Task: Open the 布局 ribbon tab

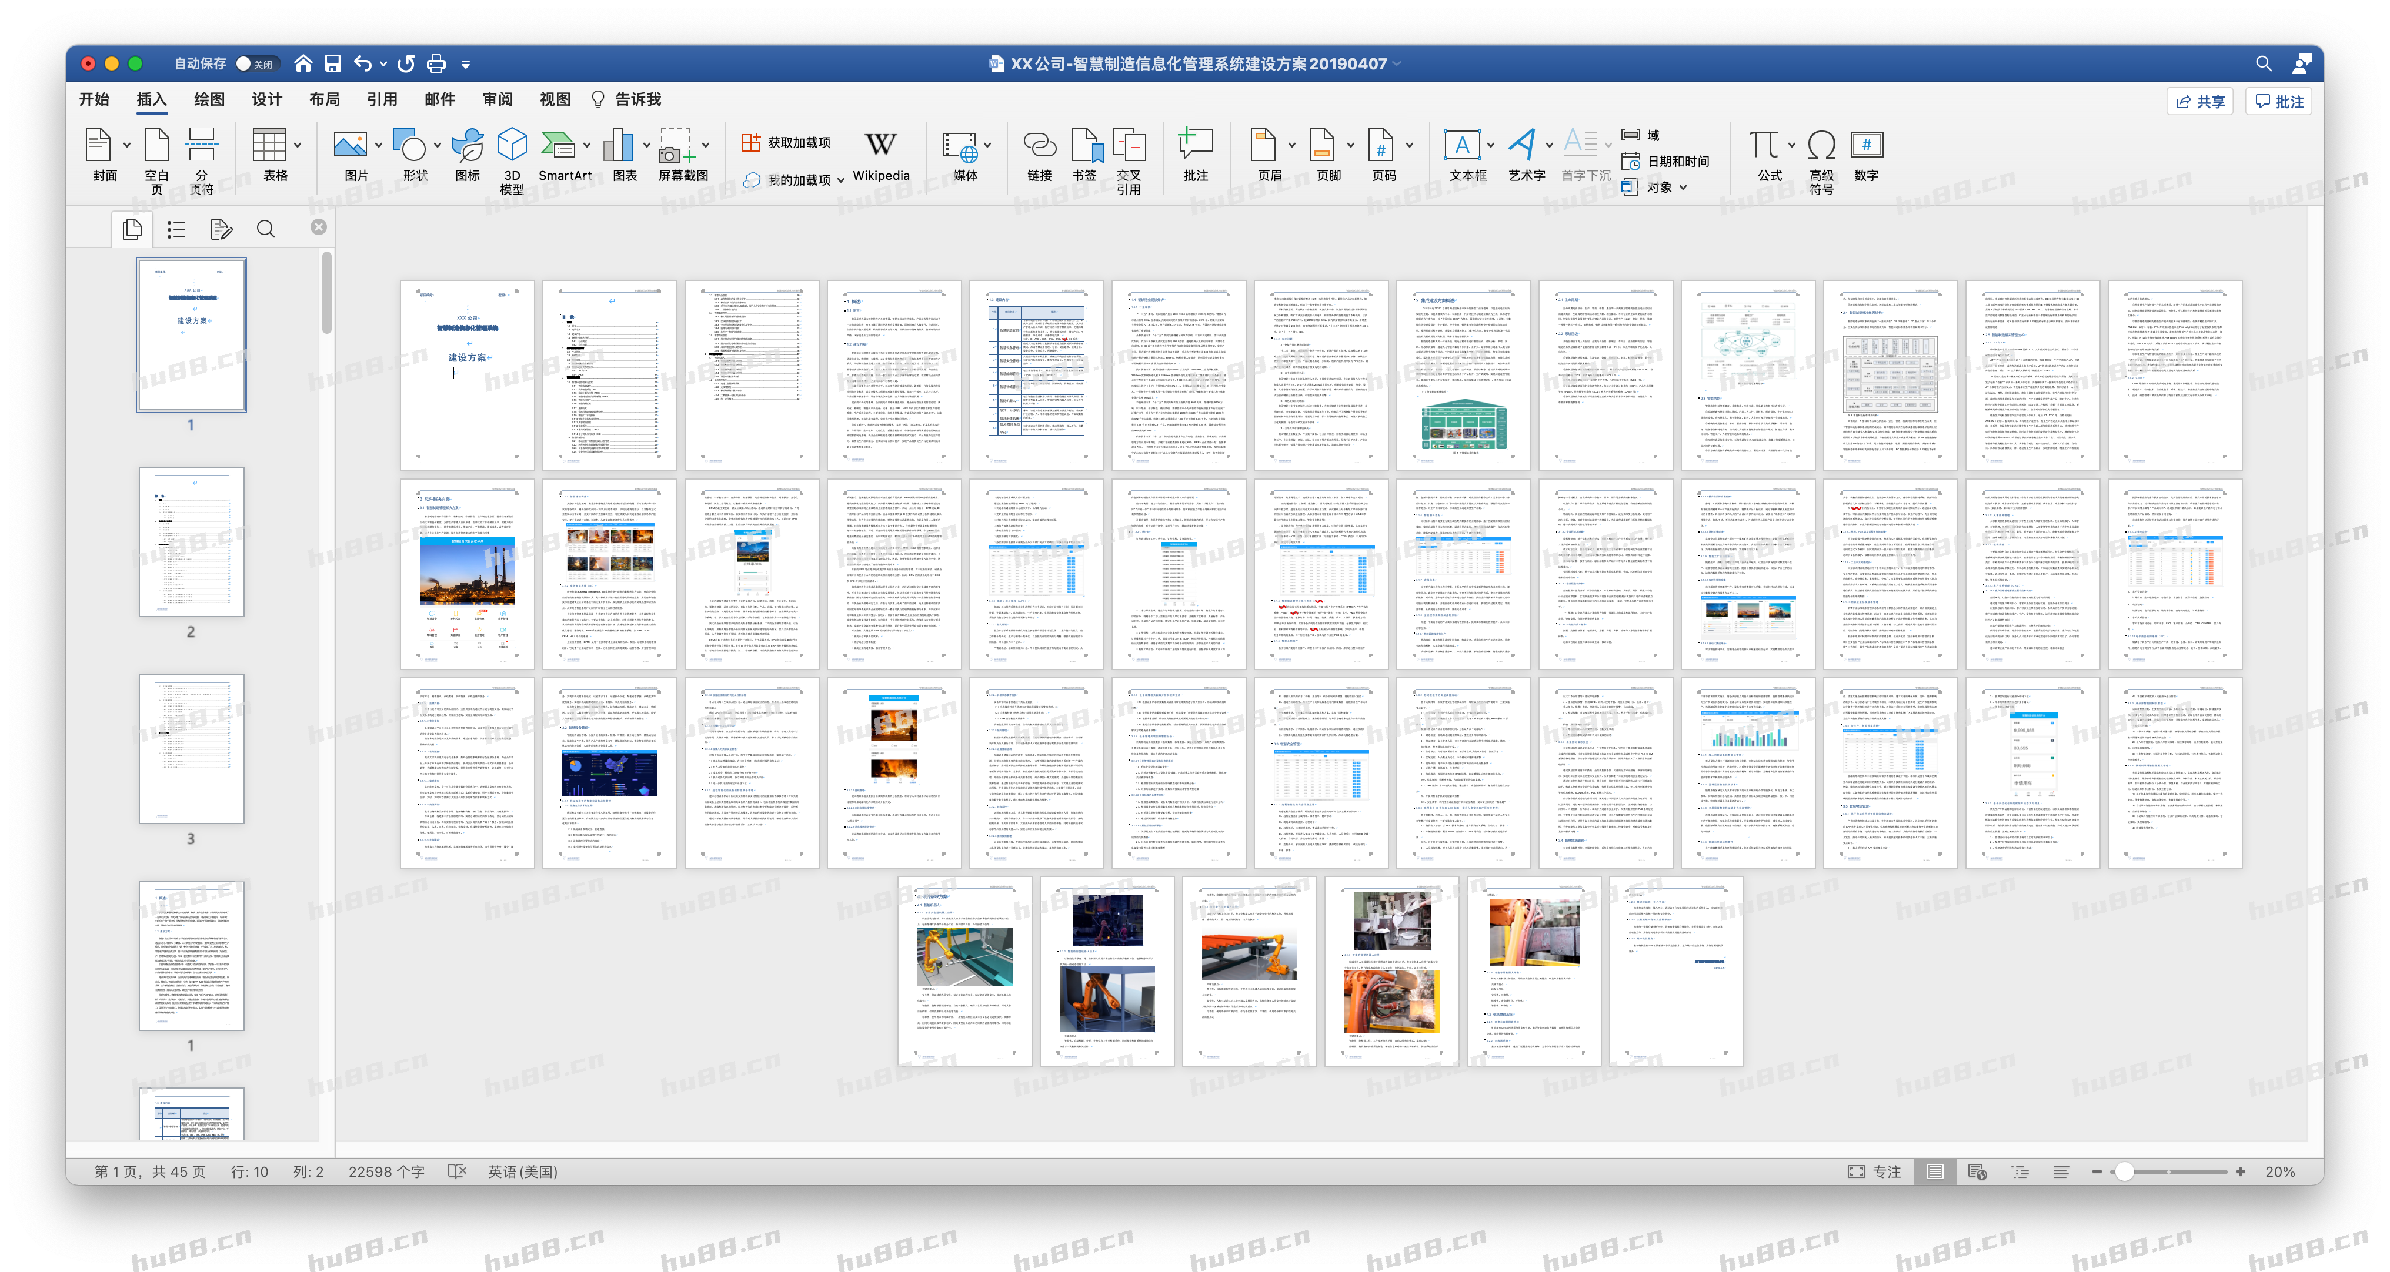Action: 324,99
